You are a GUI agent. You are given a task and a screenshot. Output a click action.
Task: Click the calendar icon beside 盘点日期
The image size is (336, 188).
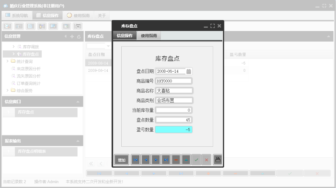point(189,71)
